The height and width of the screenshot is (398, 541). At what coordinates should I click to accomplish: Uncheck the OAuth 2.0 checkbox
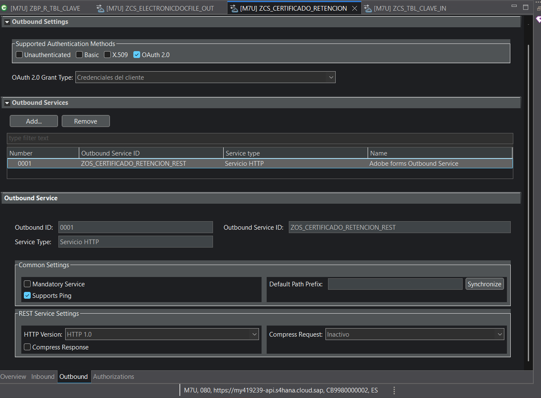(x=137, y=55)
